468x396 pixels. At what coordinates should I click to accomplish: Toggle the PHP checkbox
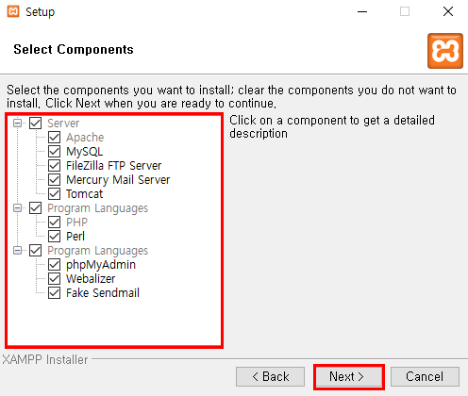(x=54, y=222)
